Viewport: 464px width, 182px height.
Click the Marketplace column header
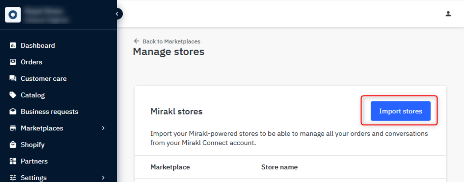click(170, 167)
